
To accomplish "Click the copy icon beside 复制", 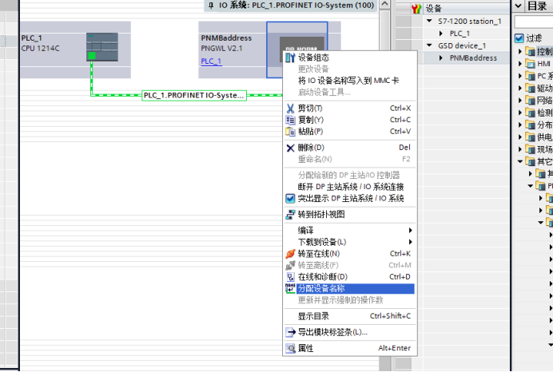I will tap(290, 120).
